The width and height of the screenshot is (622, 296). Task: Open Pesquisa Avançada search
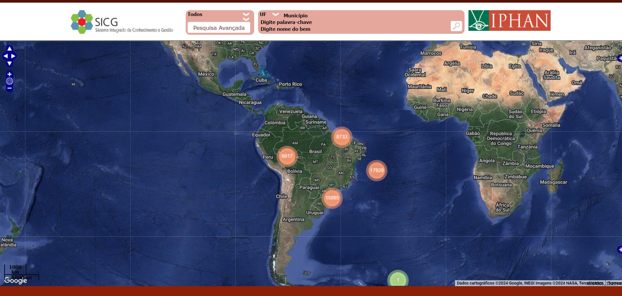click(x=219, y=28)
